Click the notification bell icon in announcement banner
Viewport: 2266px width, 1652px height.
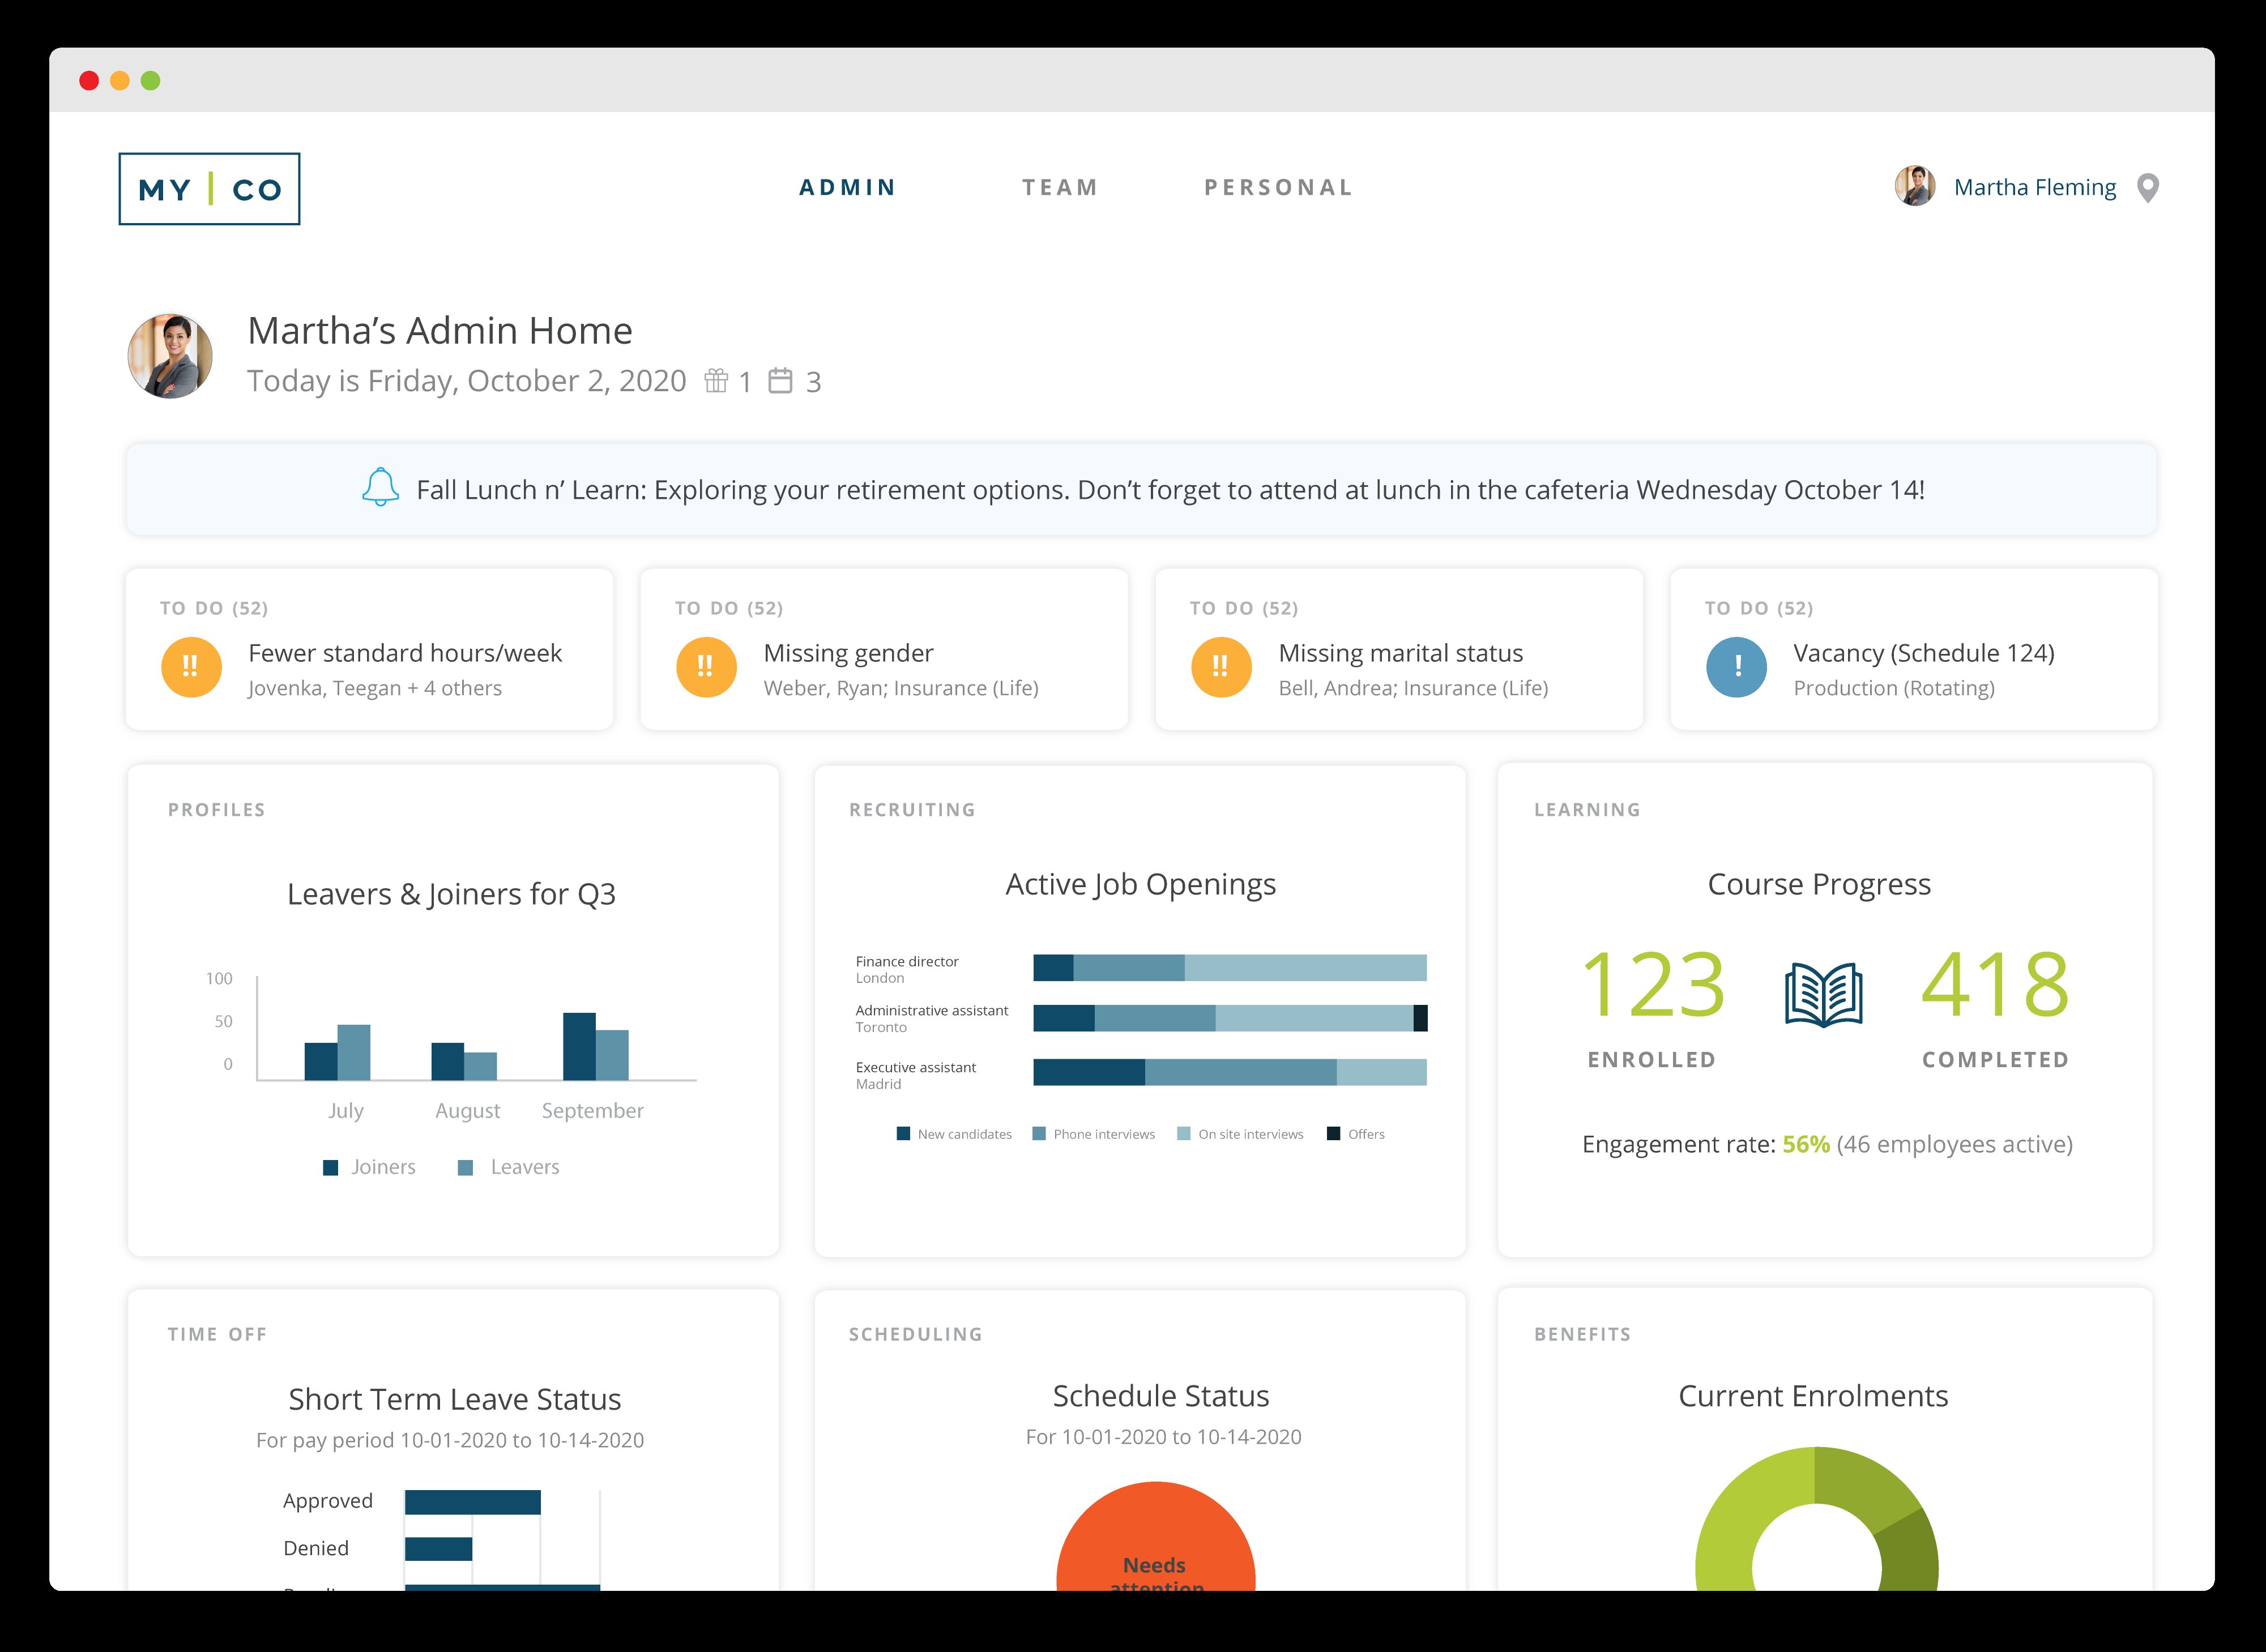tap(380, 488)
